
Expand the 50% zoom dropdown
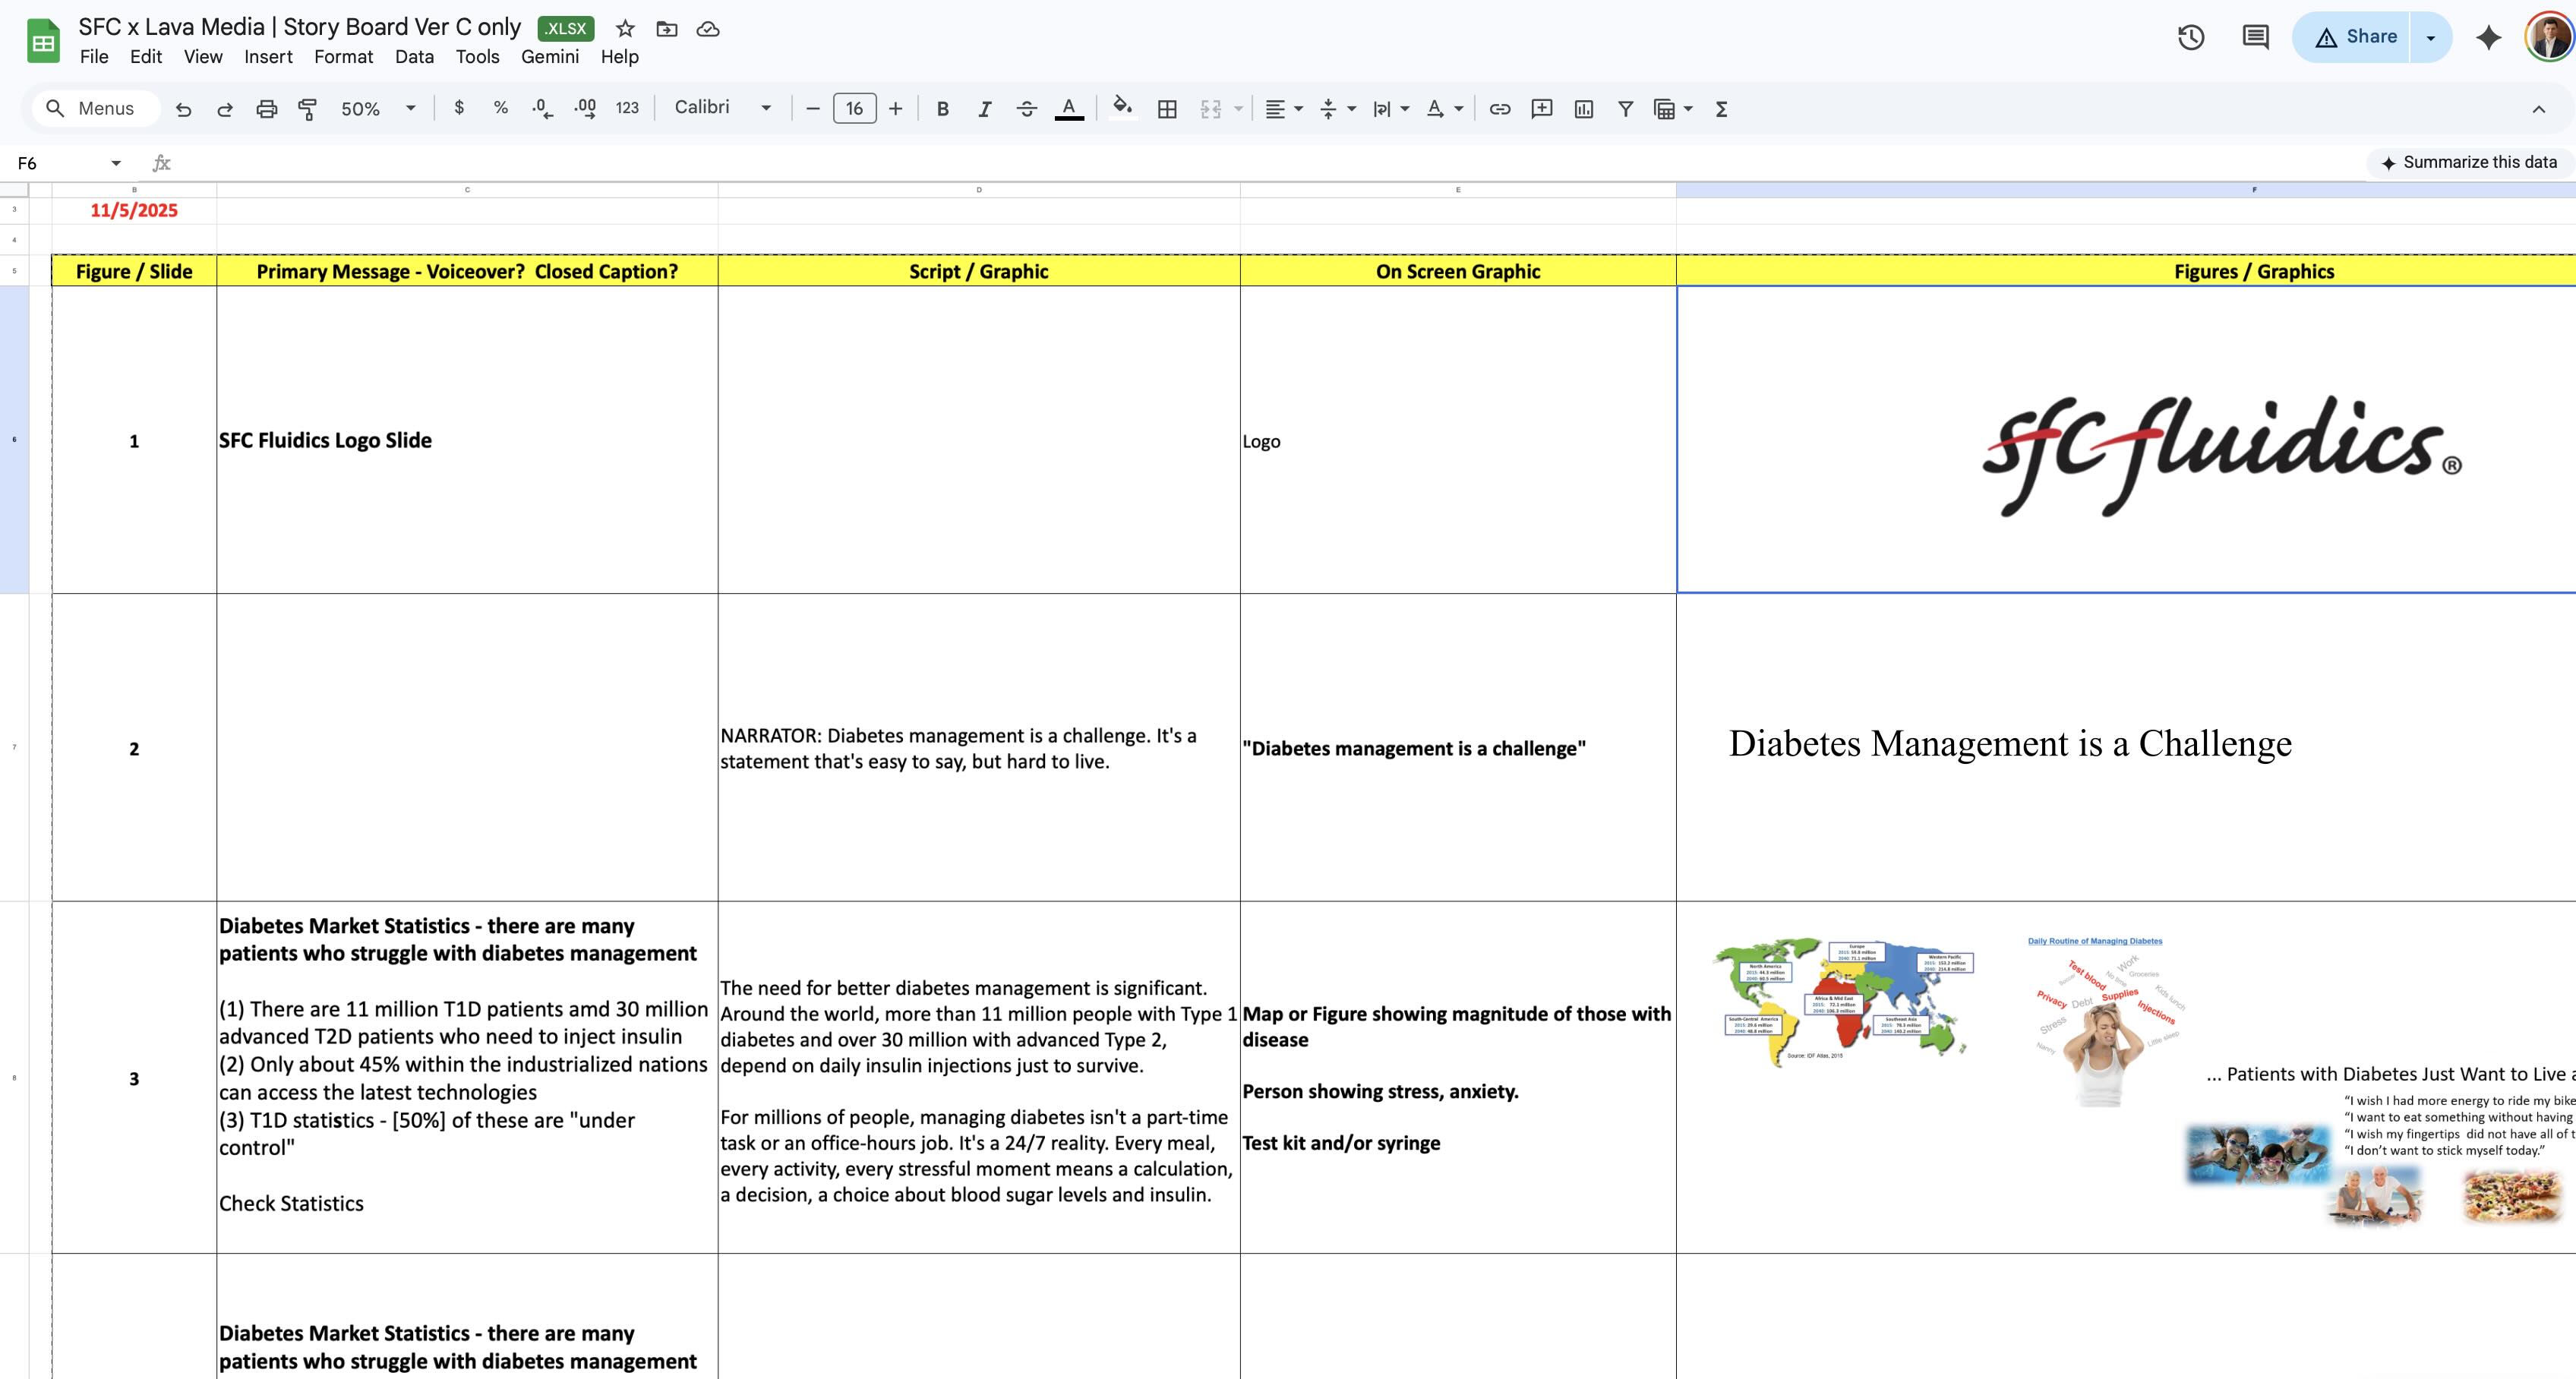click(377, 109)
